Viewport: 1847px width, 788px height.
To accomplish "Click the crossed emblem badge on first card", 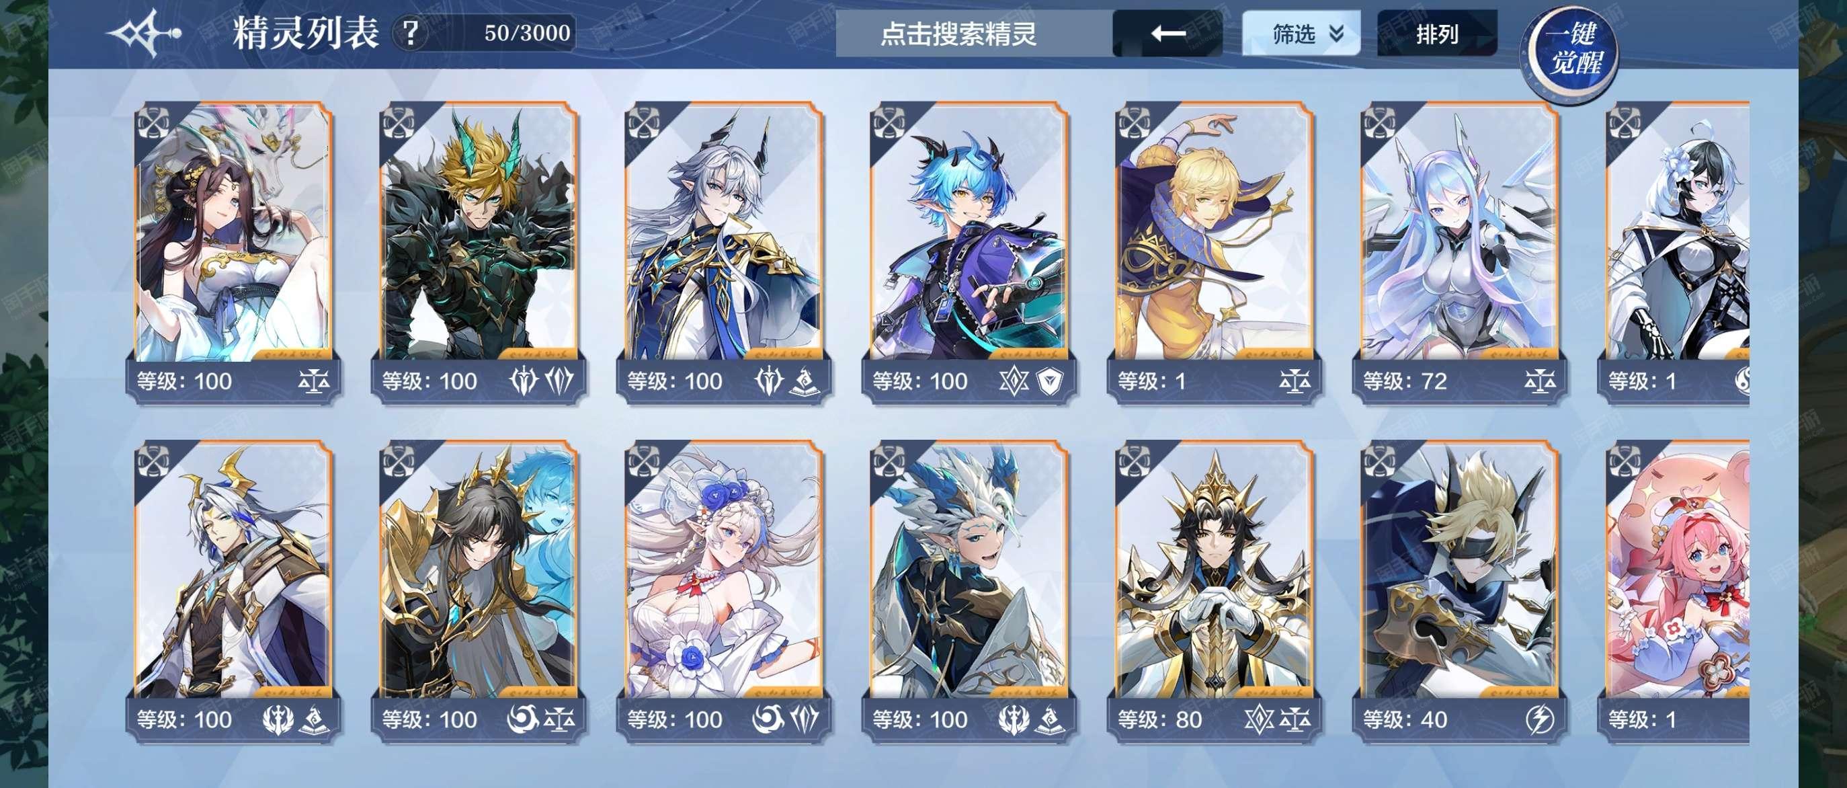I will point(153,122).
